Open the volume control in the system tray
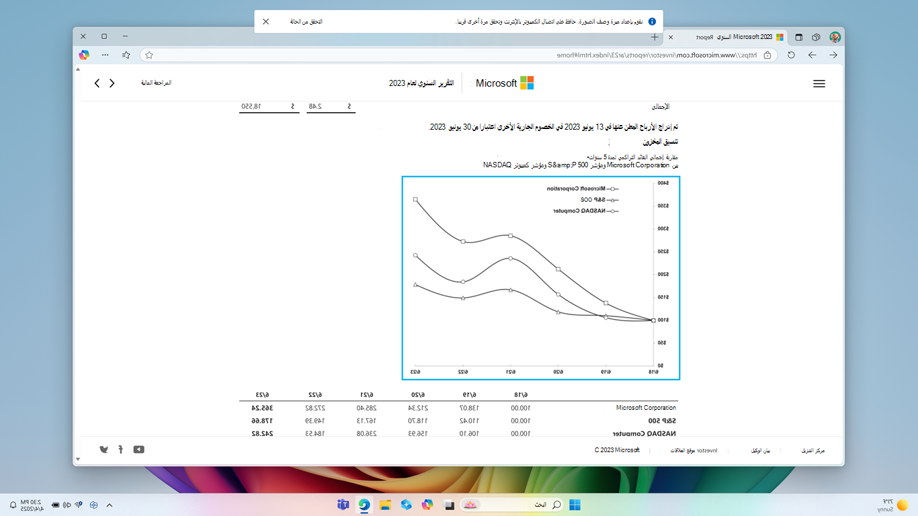Screen dimensions: 918x516 coord(67,505)
